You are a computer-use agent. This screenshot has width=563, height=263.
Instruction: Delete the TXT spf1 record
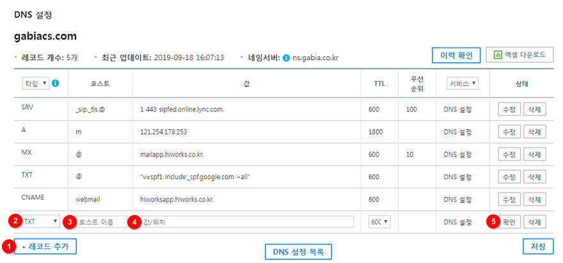tap(535, 177)
